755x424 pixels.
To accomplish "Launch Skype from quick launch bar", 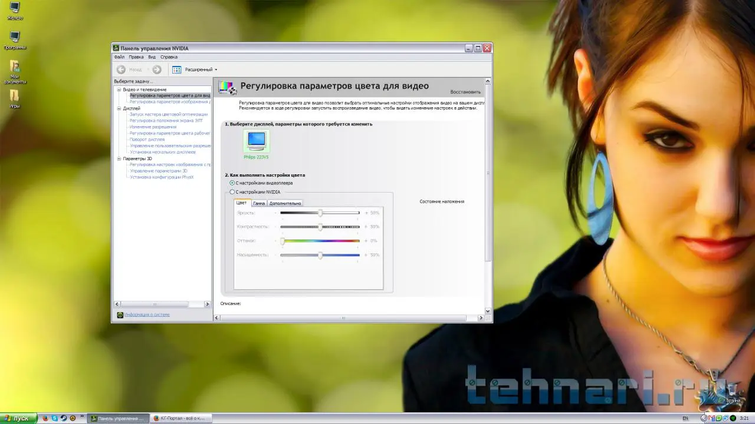I will (55, 418).
